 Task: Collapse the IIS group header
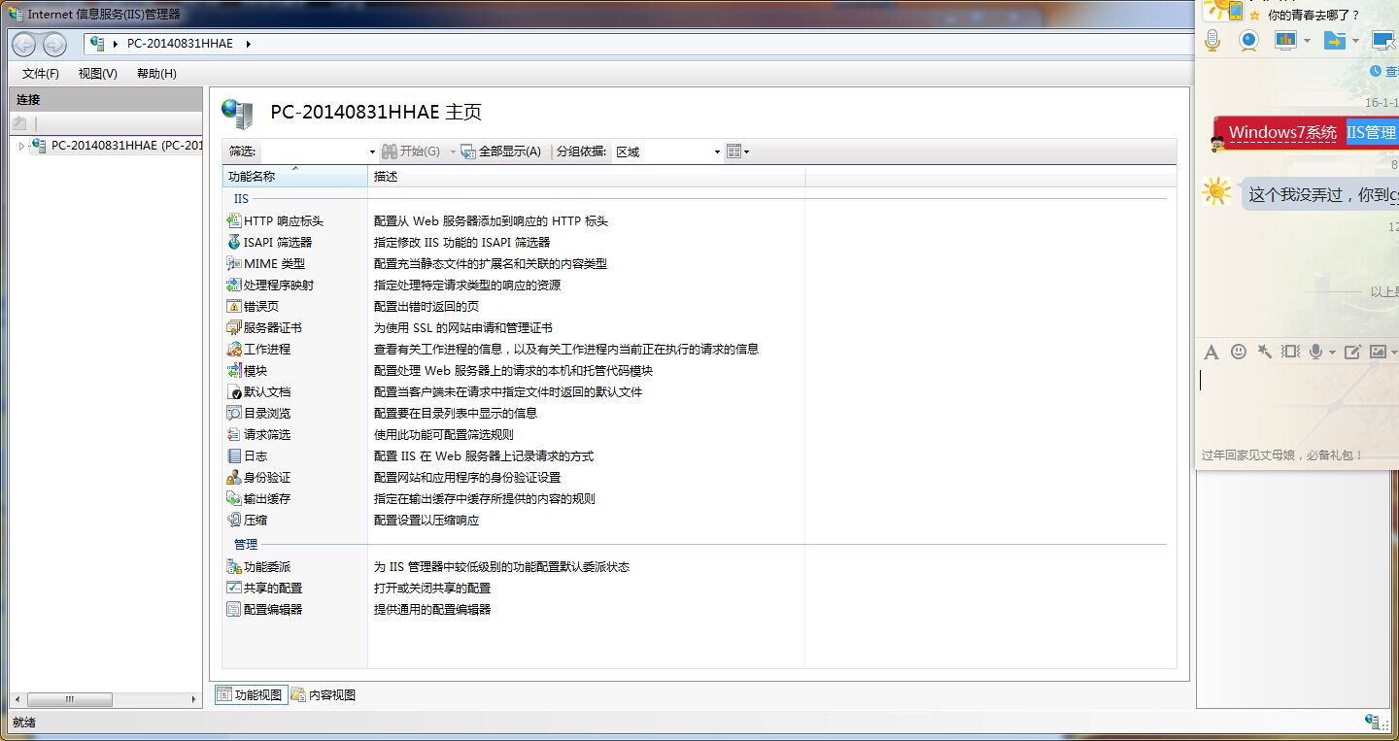coord(241,199)
